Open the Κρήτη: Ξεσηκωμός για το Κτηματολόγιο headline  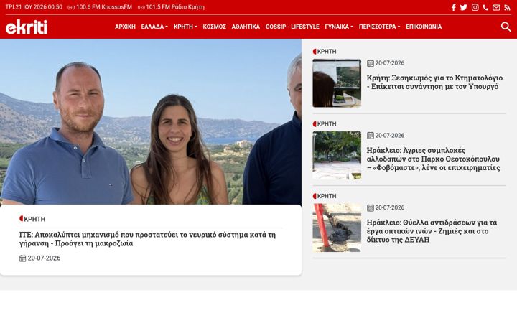pyautogui.click(x=434, y=82)
